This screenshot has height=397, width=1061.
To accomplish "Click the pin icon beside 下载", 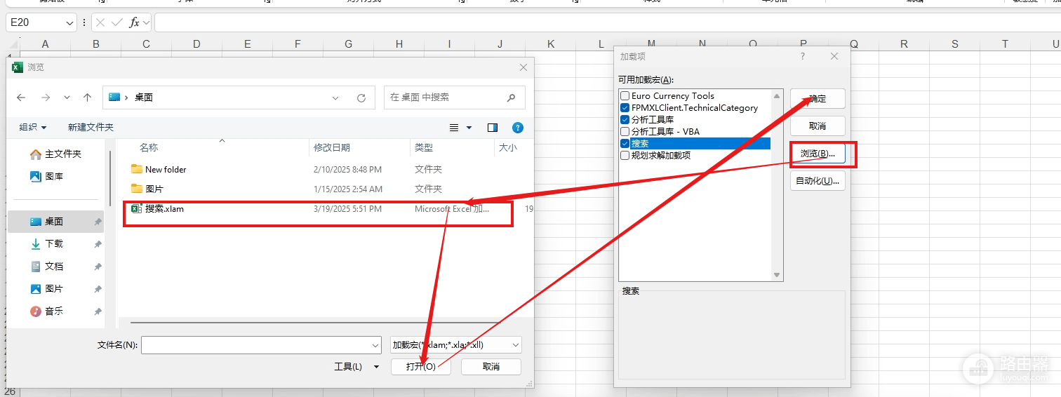I will (98, 244).
